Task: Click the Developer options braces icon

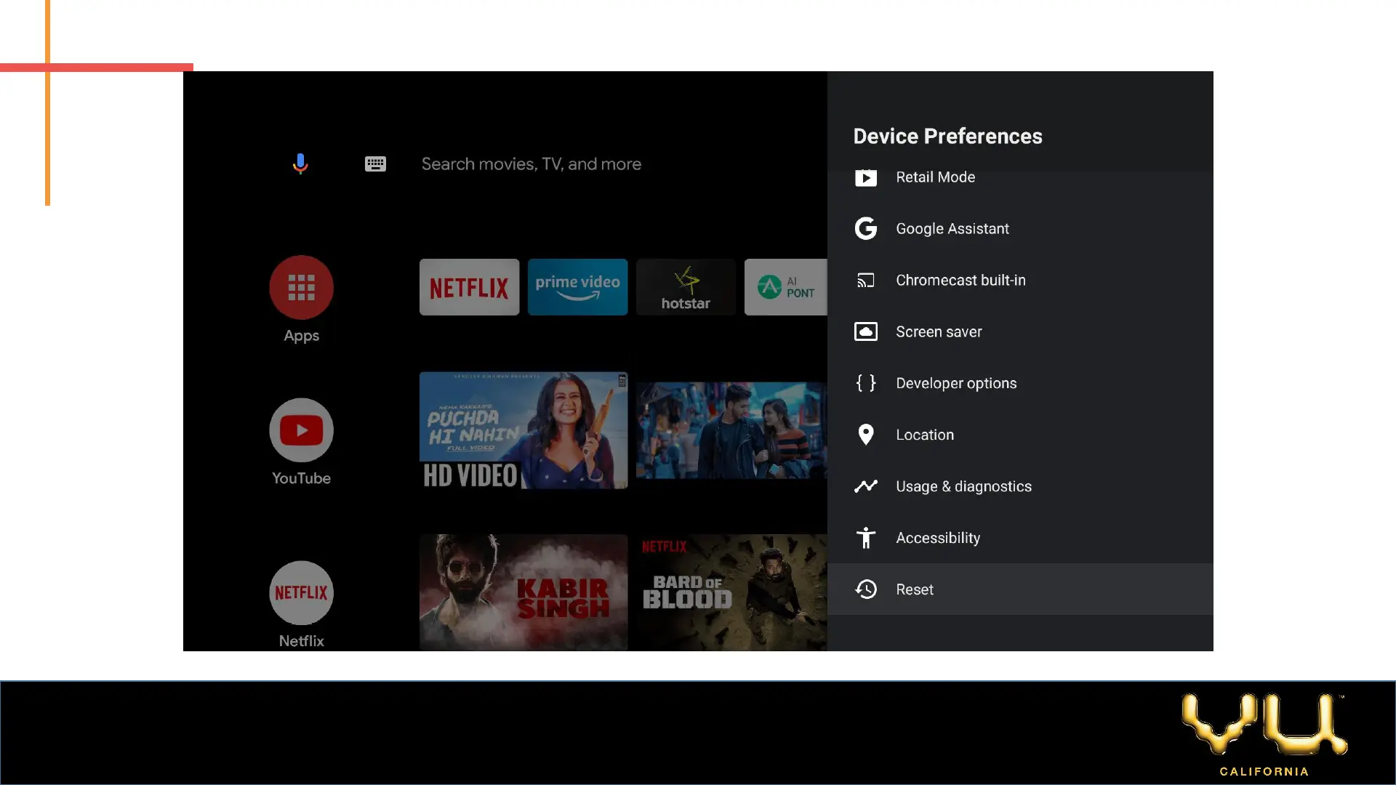Action: tap(865, 383)
